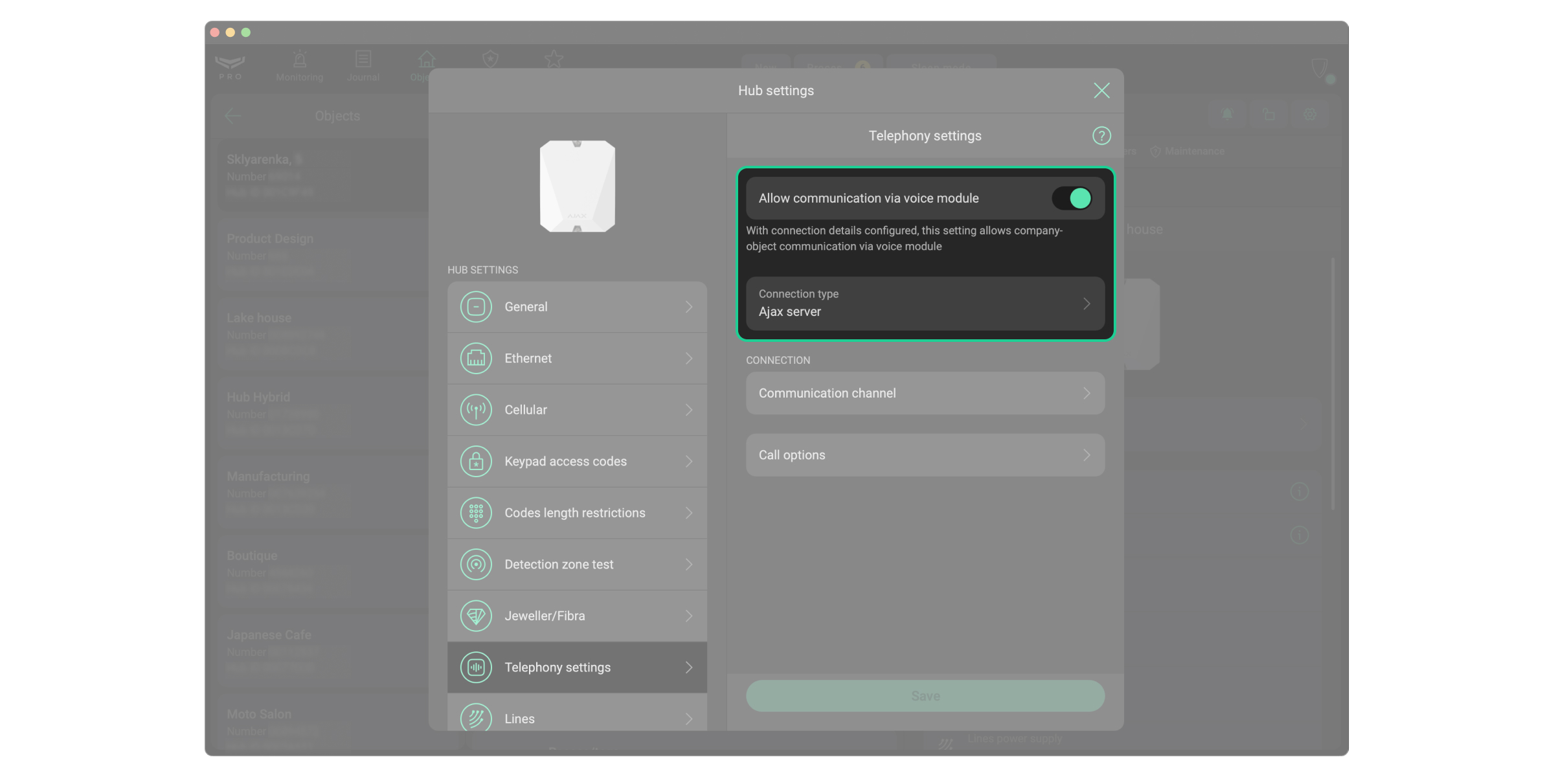Click the Cellular antenna icon
The width and height of the screenshot is (1554, 777).
476,410
